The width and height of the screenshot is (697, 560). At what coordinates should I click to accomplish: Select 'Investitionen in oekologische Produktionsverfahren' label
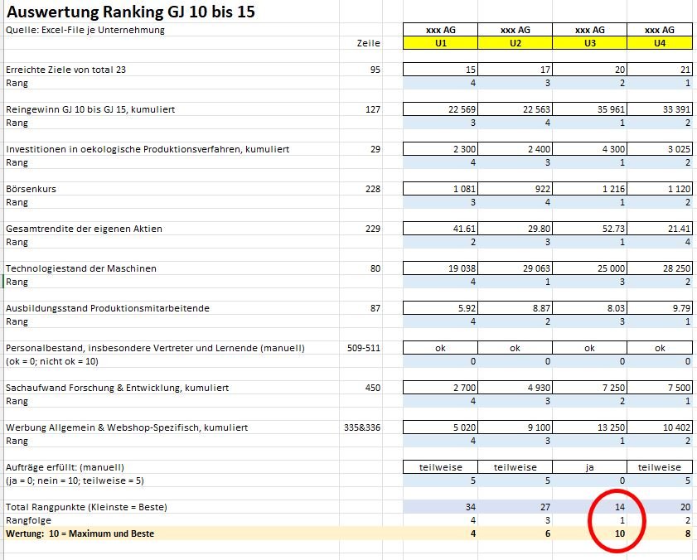[148, 149]
